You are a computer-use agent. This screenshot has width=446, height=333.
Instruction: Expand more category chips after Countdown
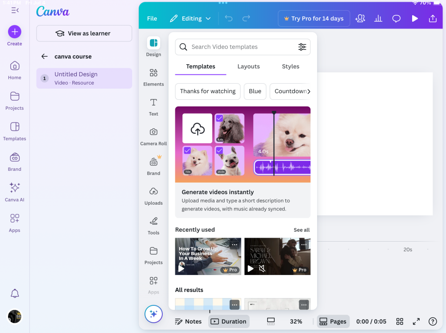[309, 91]
